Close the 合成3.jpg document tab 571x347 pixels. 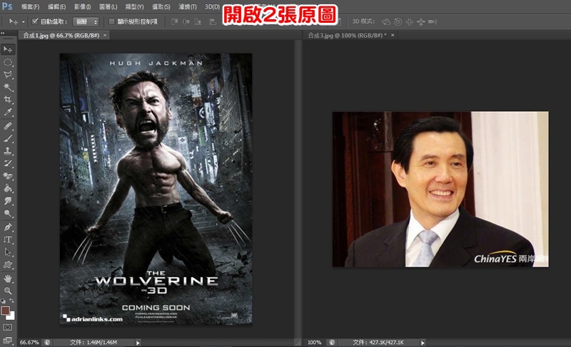(x=393, y=35)
